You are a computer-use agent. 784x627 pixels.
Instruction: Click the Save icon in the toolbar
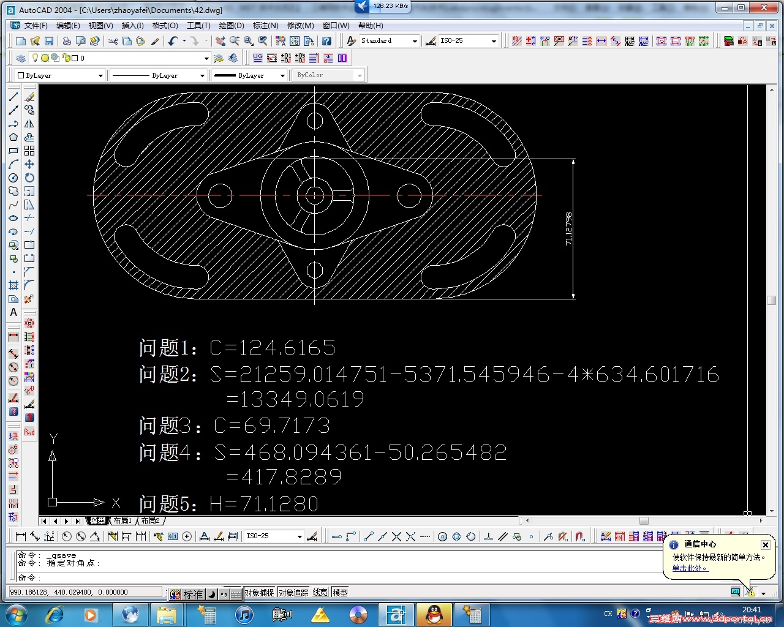click(x=49, y=41)
